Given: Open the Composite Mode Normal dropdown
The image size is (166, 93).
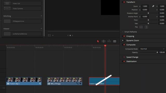Looking at the screenshot, I should pos(152,49).
